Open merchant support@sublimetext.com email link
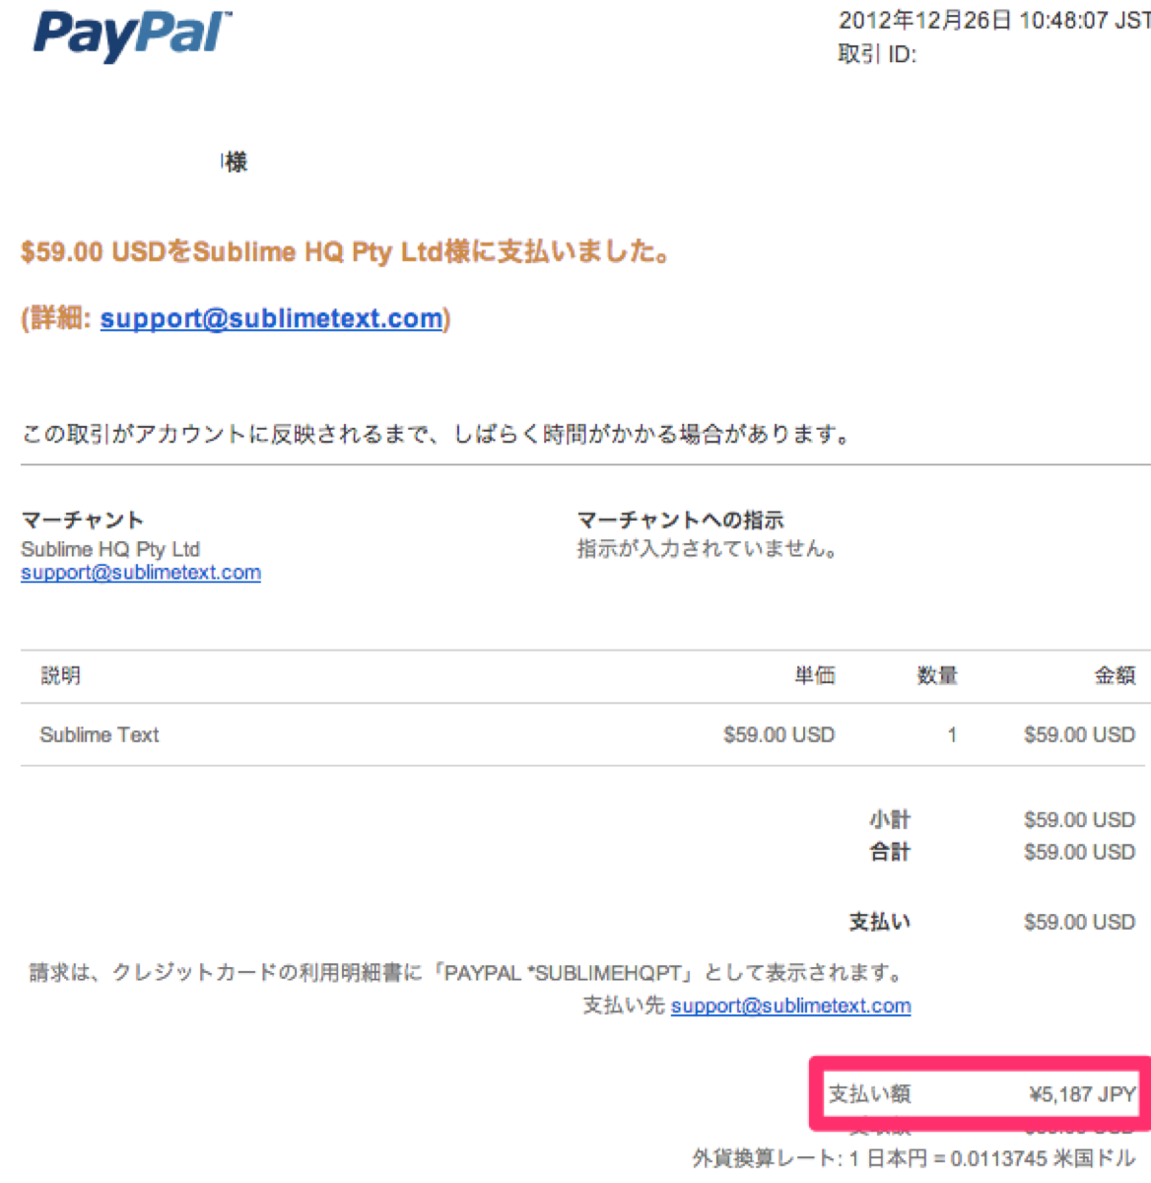Screen dimensions: 1151x1183 point(141,573)
